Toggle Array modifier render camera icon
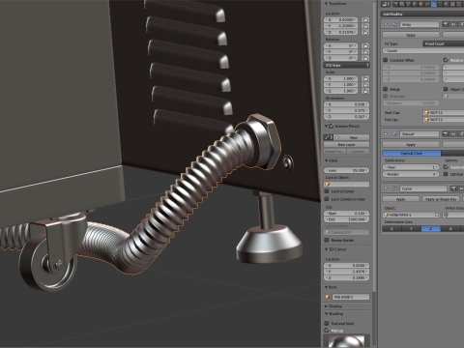Viewport: 464px width, 348px height. (446, 24)
